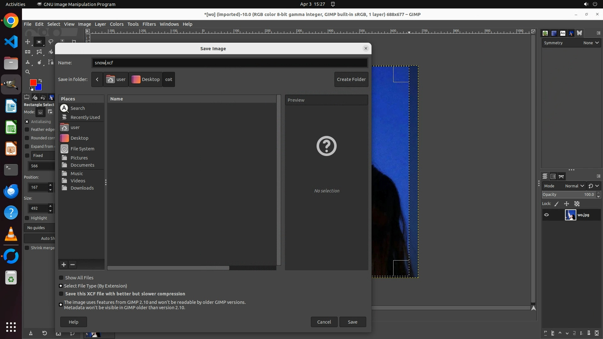603x339 pixels.
Task: Select the Move tool in toolbox
Action: (28, 42)
